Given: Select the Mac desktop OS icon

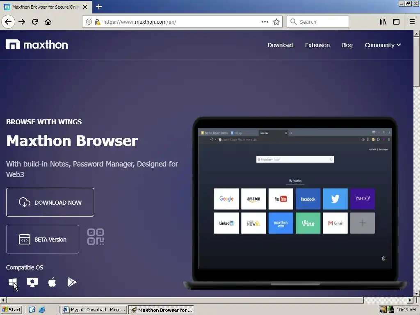Looking at the screenshot, I should (32, 282).
